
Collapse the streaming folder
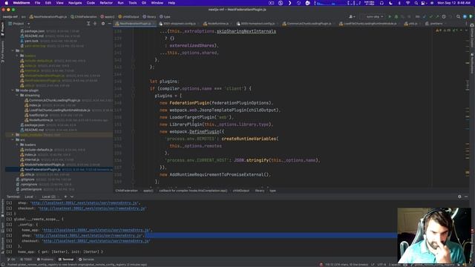coord(17,96)
